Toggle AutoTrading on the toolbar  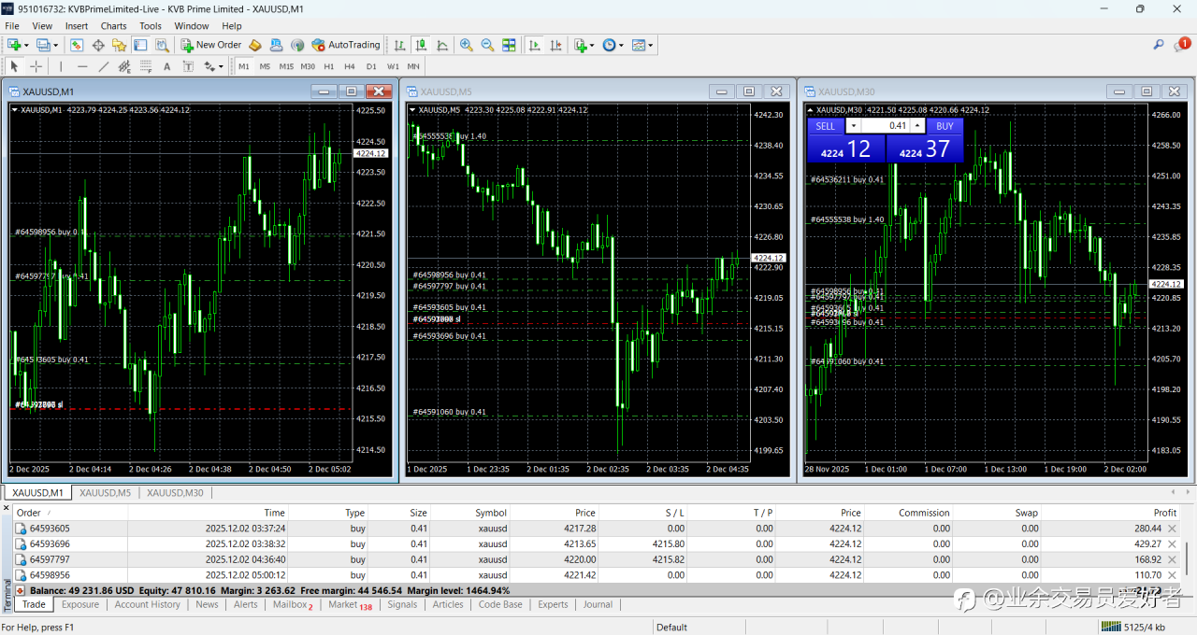(346, 45)
